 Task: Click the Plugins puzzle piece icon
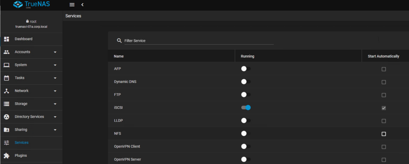click(x=6, y=155)
